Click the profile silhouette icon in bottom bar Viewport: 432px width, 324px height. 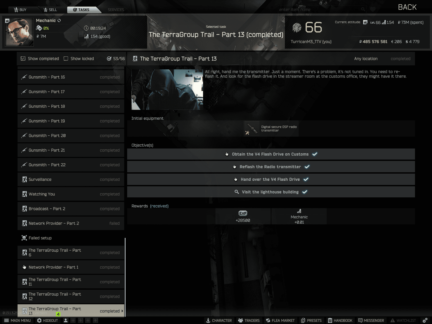[x=66, y=320]
